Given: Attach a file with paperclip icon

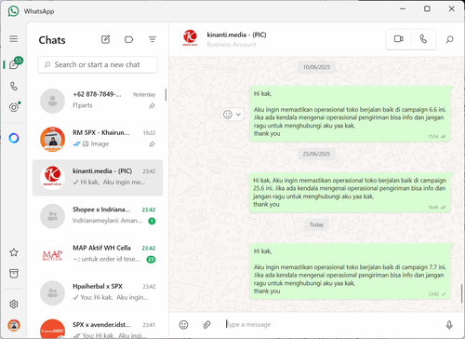Looking at the screenshot, I should (x=206, y=325).
